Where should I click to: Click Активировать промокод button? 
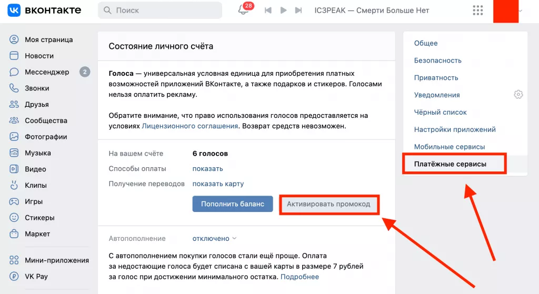(x=328, y=204)
